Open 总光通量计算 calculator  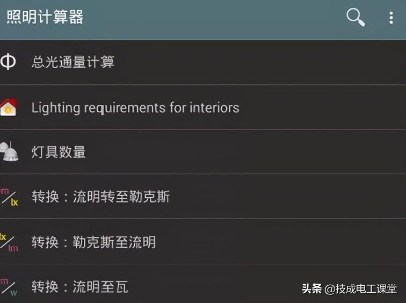73,62
